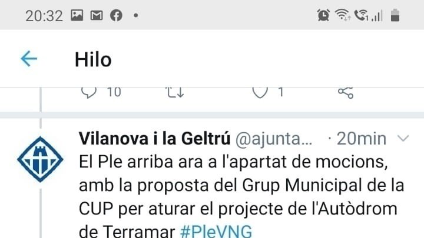Tap the battery indicator icon
This screenshot has height=238, width=424.
click(x=395, y=15)
